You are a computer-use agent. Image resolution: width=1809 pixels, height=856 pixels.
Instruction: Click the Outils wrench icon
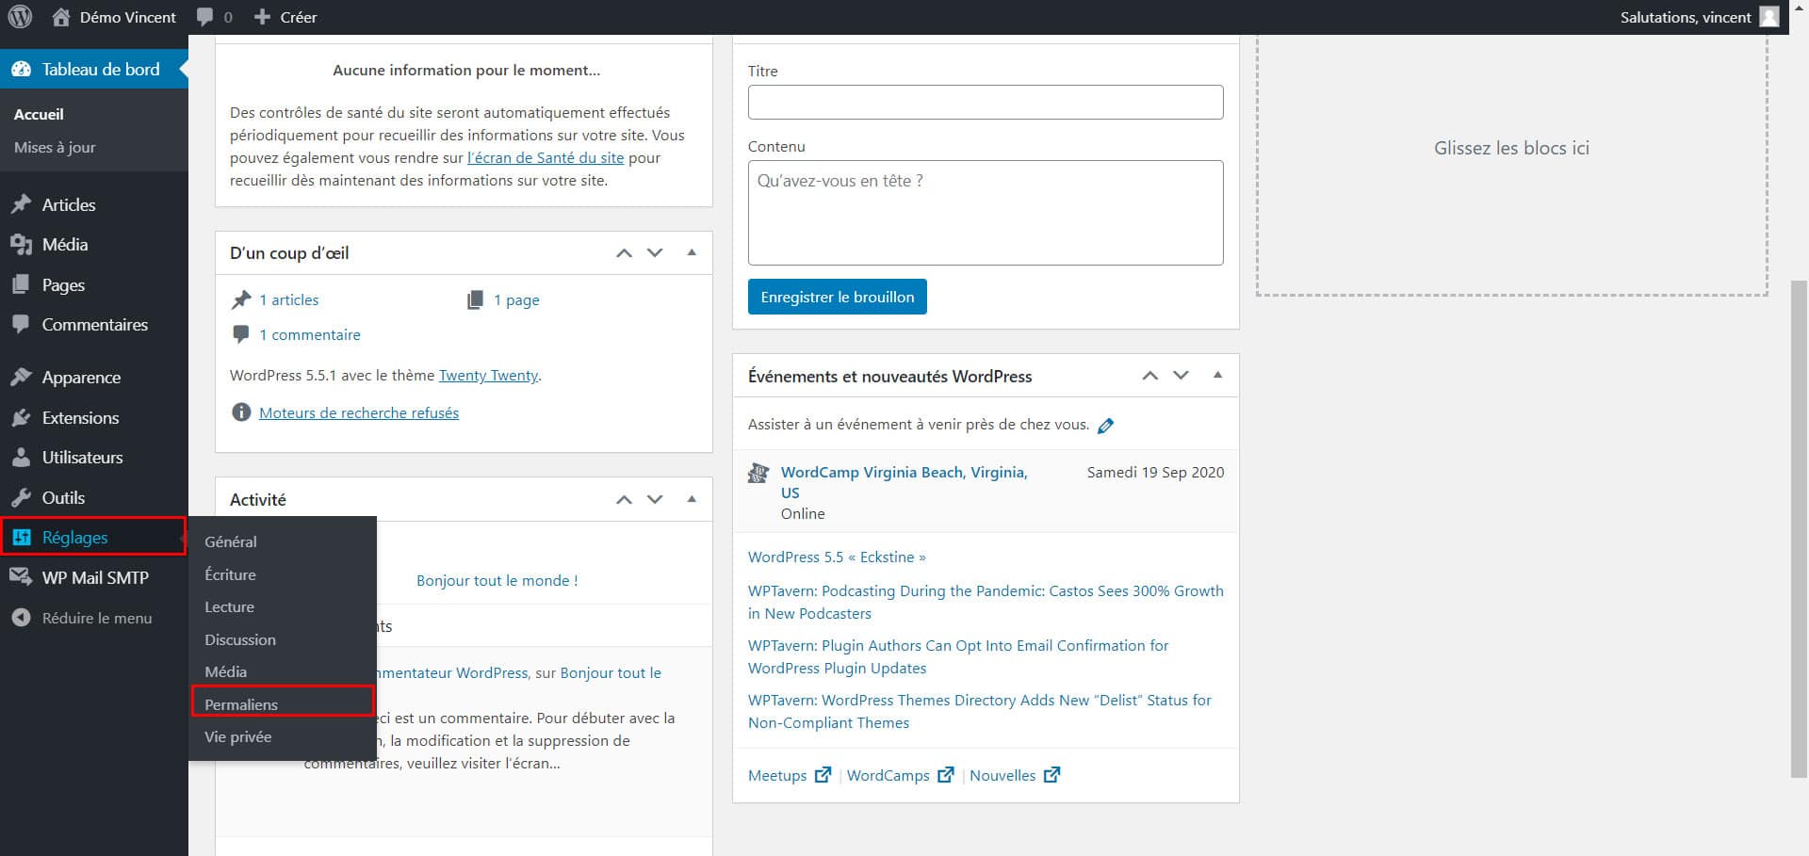pos(21,498)
